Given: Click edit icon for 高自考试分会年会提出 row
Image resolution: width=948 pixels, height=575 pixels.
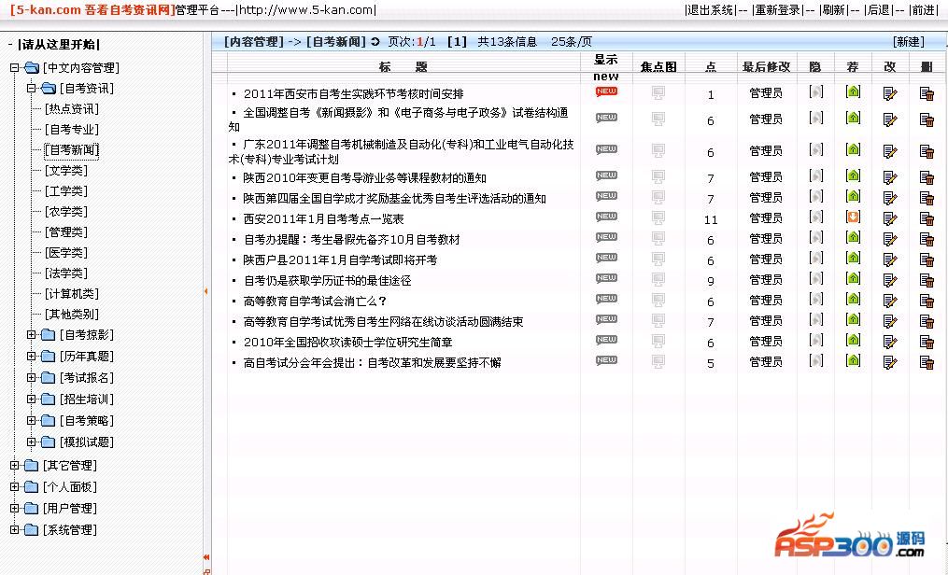Looking at the screenshot, I should [x=890, y=362].
